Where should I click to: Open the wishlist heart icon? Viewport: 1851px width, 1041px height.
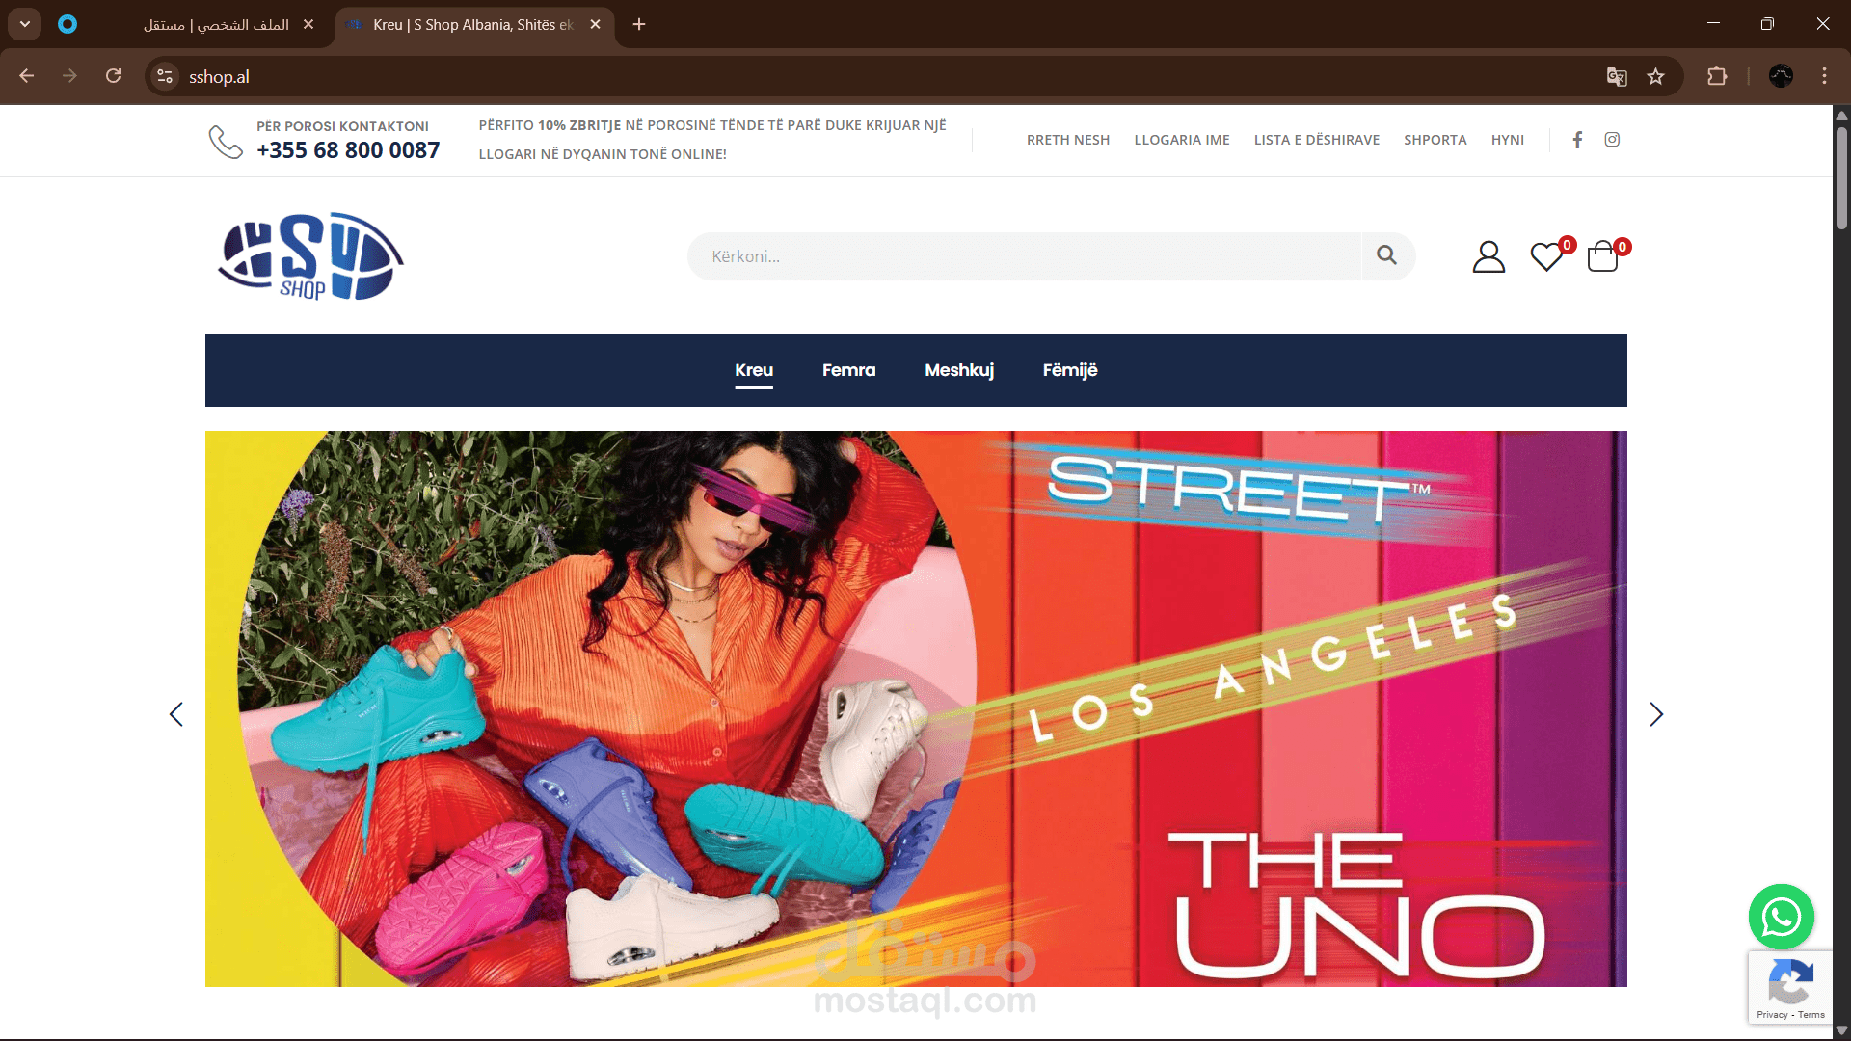[1546, 256]
